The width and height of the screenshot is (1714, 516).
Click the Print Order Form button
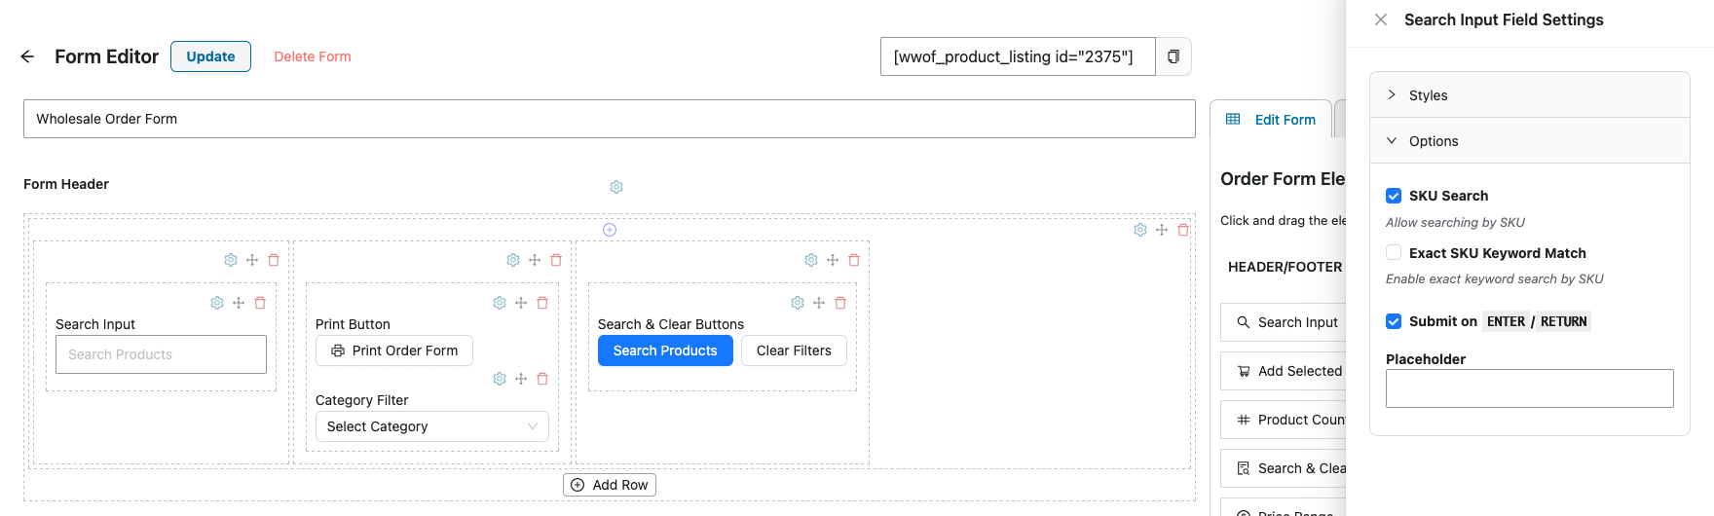coord(394,350)
